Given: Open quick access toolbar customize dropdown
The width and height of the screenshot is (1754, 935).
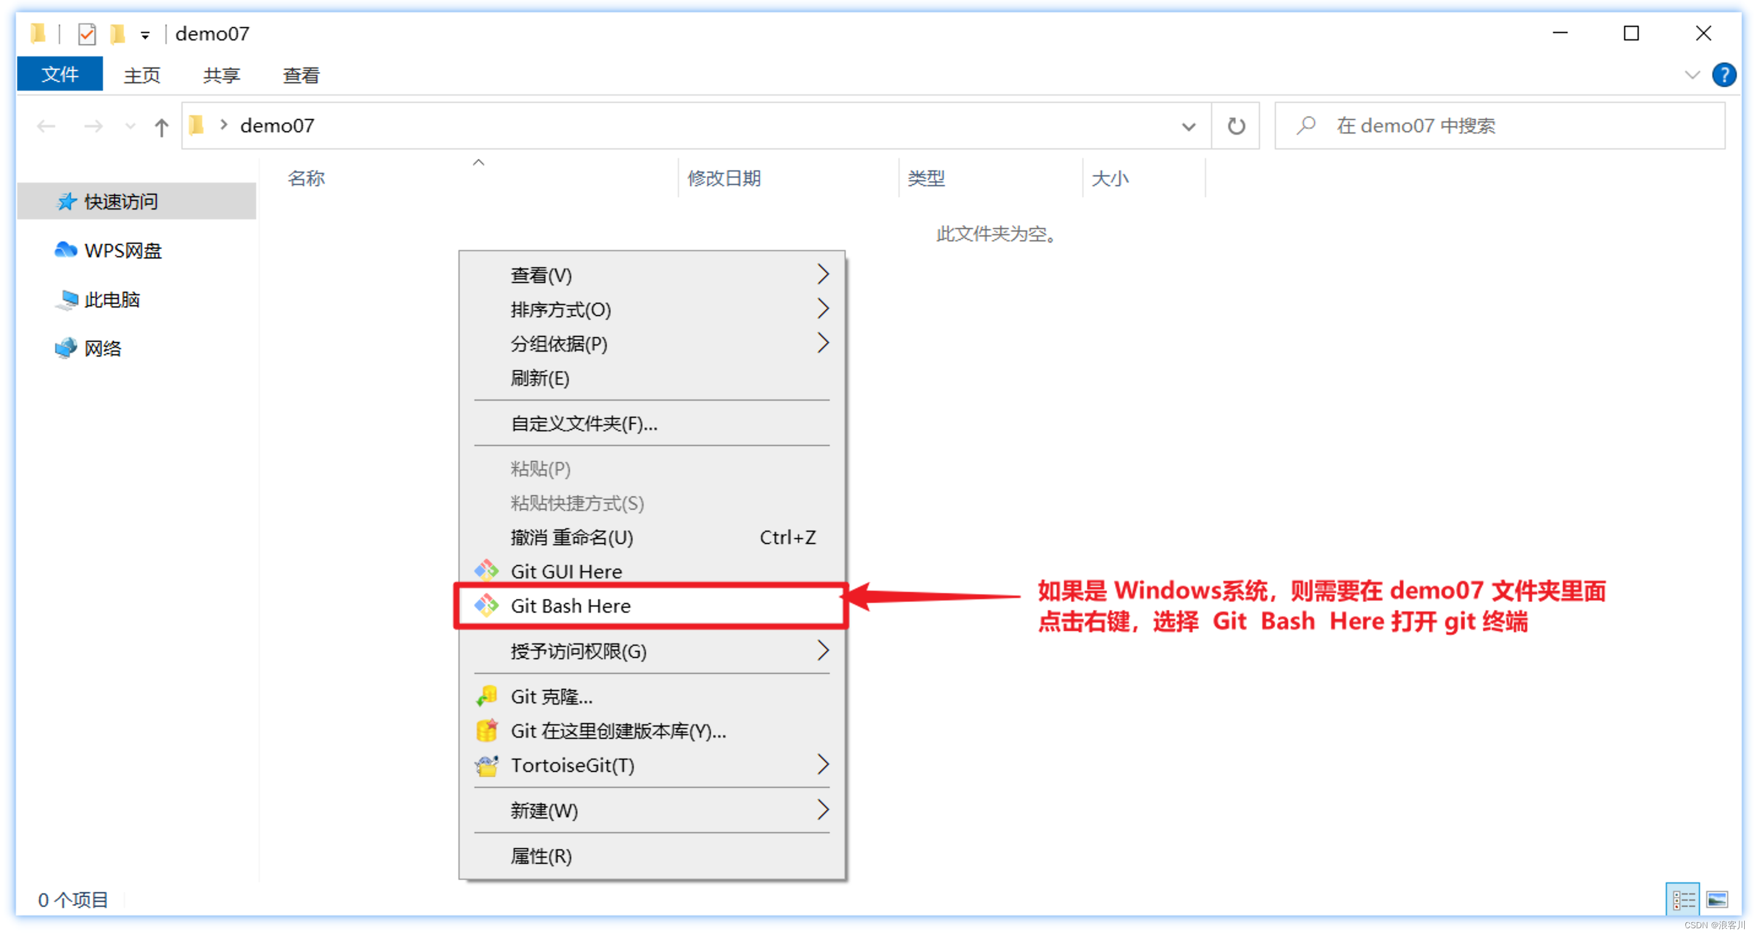Looking at the screenshot, I should [x=145, y=35].
